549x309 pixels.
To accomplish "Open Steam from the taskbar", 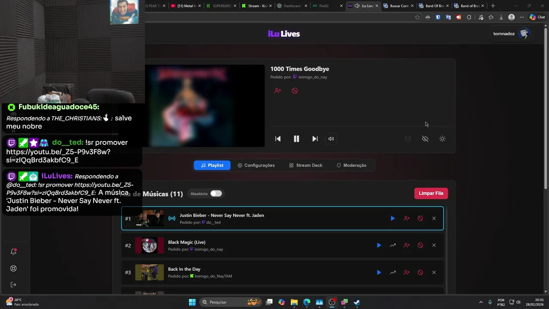I will (357, 302).
